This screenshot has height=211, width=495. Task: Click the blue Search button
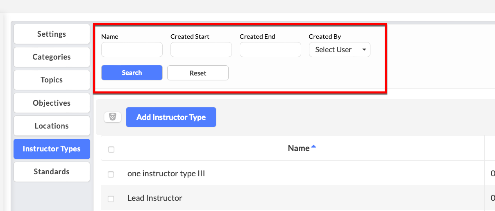tap(132, 73)
